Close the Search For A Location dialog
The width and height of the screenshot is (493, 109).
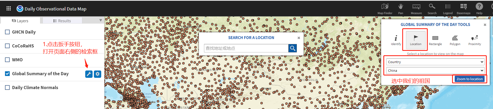(299, 38)
